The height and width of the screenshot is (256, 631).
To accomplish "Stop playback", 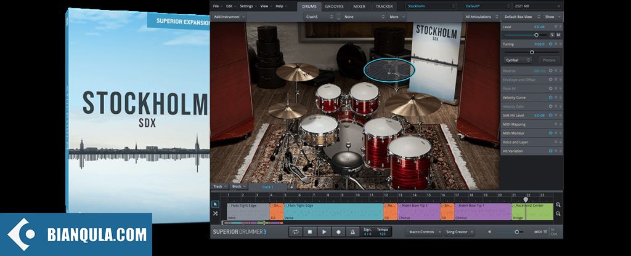I will pyautogui.click(x=310, y=232).
